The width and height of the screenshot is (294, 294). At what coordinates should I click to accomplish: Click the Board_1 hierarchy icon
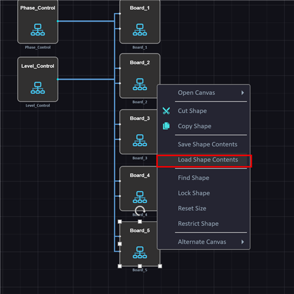click(x=140, y=29)
